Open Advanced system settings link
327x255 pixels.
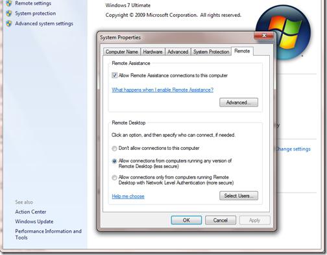click(x=44, y=23)
